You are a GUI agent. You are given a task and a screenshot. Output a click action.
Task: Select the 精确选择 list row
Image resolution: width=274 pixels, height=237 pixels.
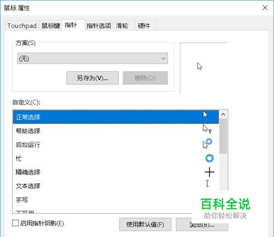116,172
